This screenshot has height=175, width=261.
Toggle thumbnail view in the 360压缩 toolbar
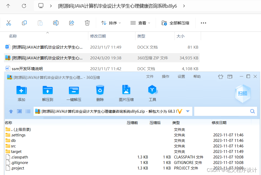pyautogui.click(x=19, y=111)
